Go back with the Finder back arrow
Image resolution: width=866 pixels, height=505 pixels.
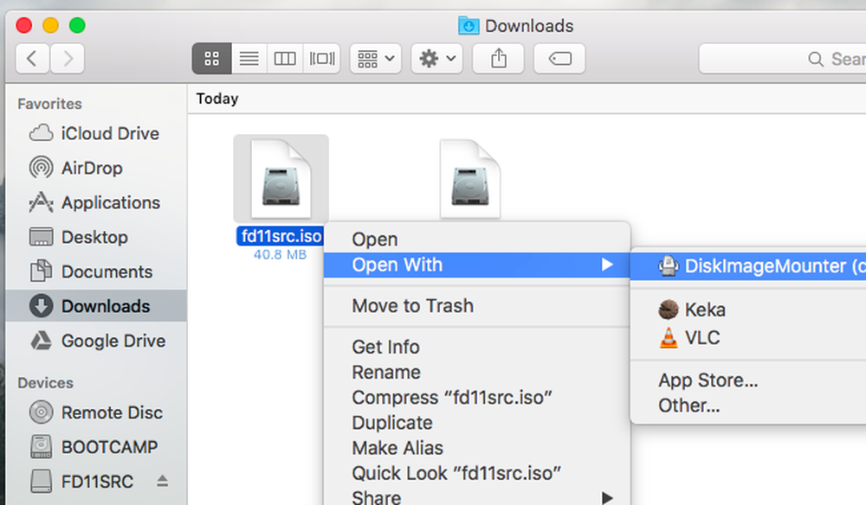(x=33, y=59)
